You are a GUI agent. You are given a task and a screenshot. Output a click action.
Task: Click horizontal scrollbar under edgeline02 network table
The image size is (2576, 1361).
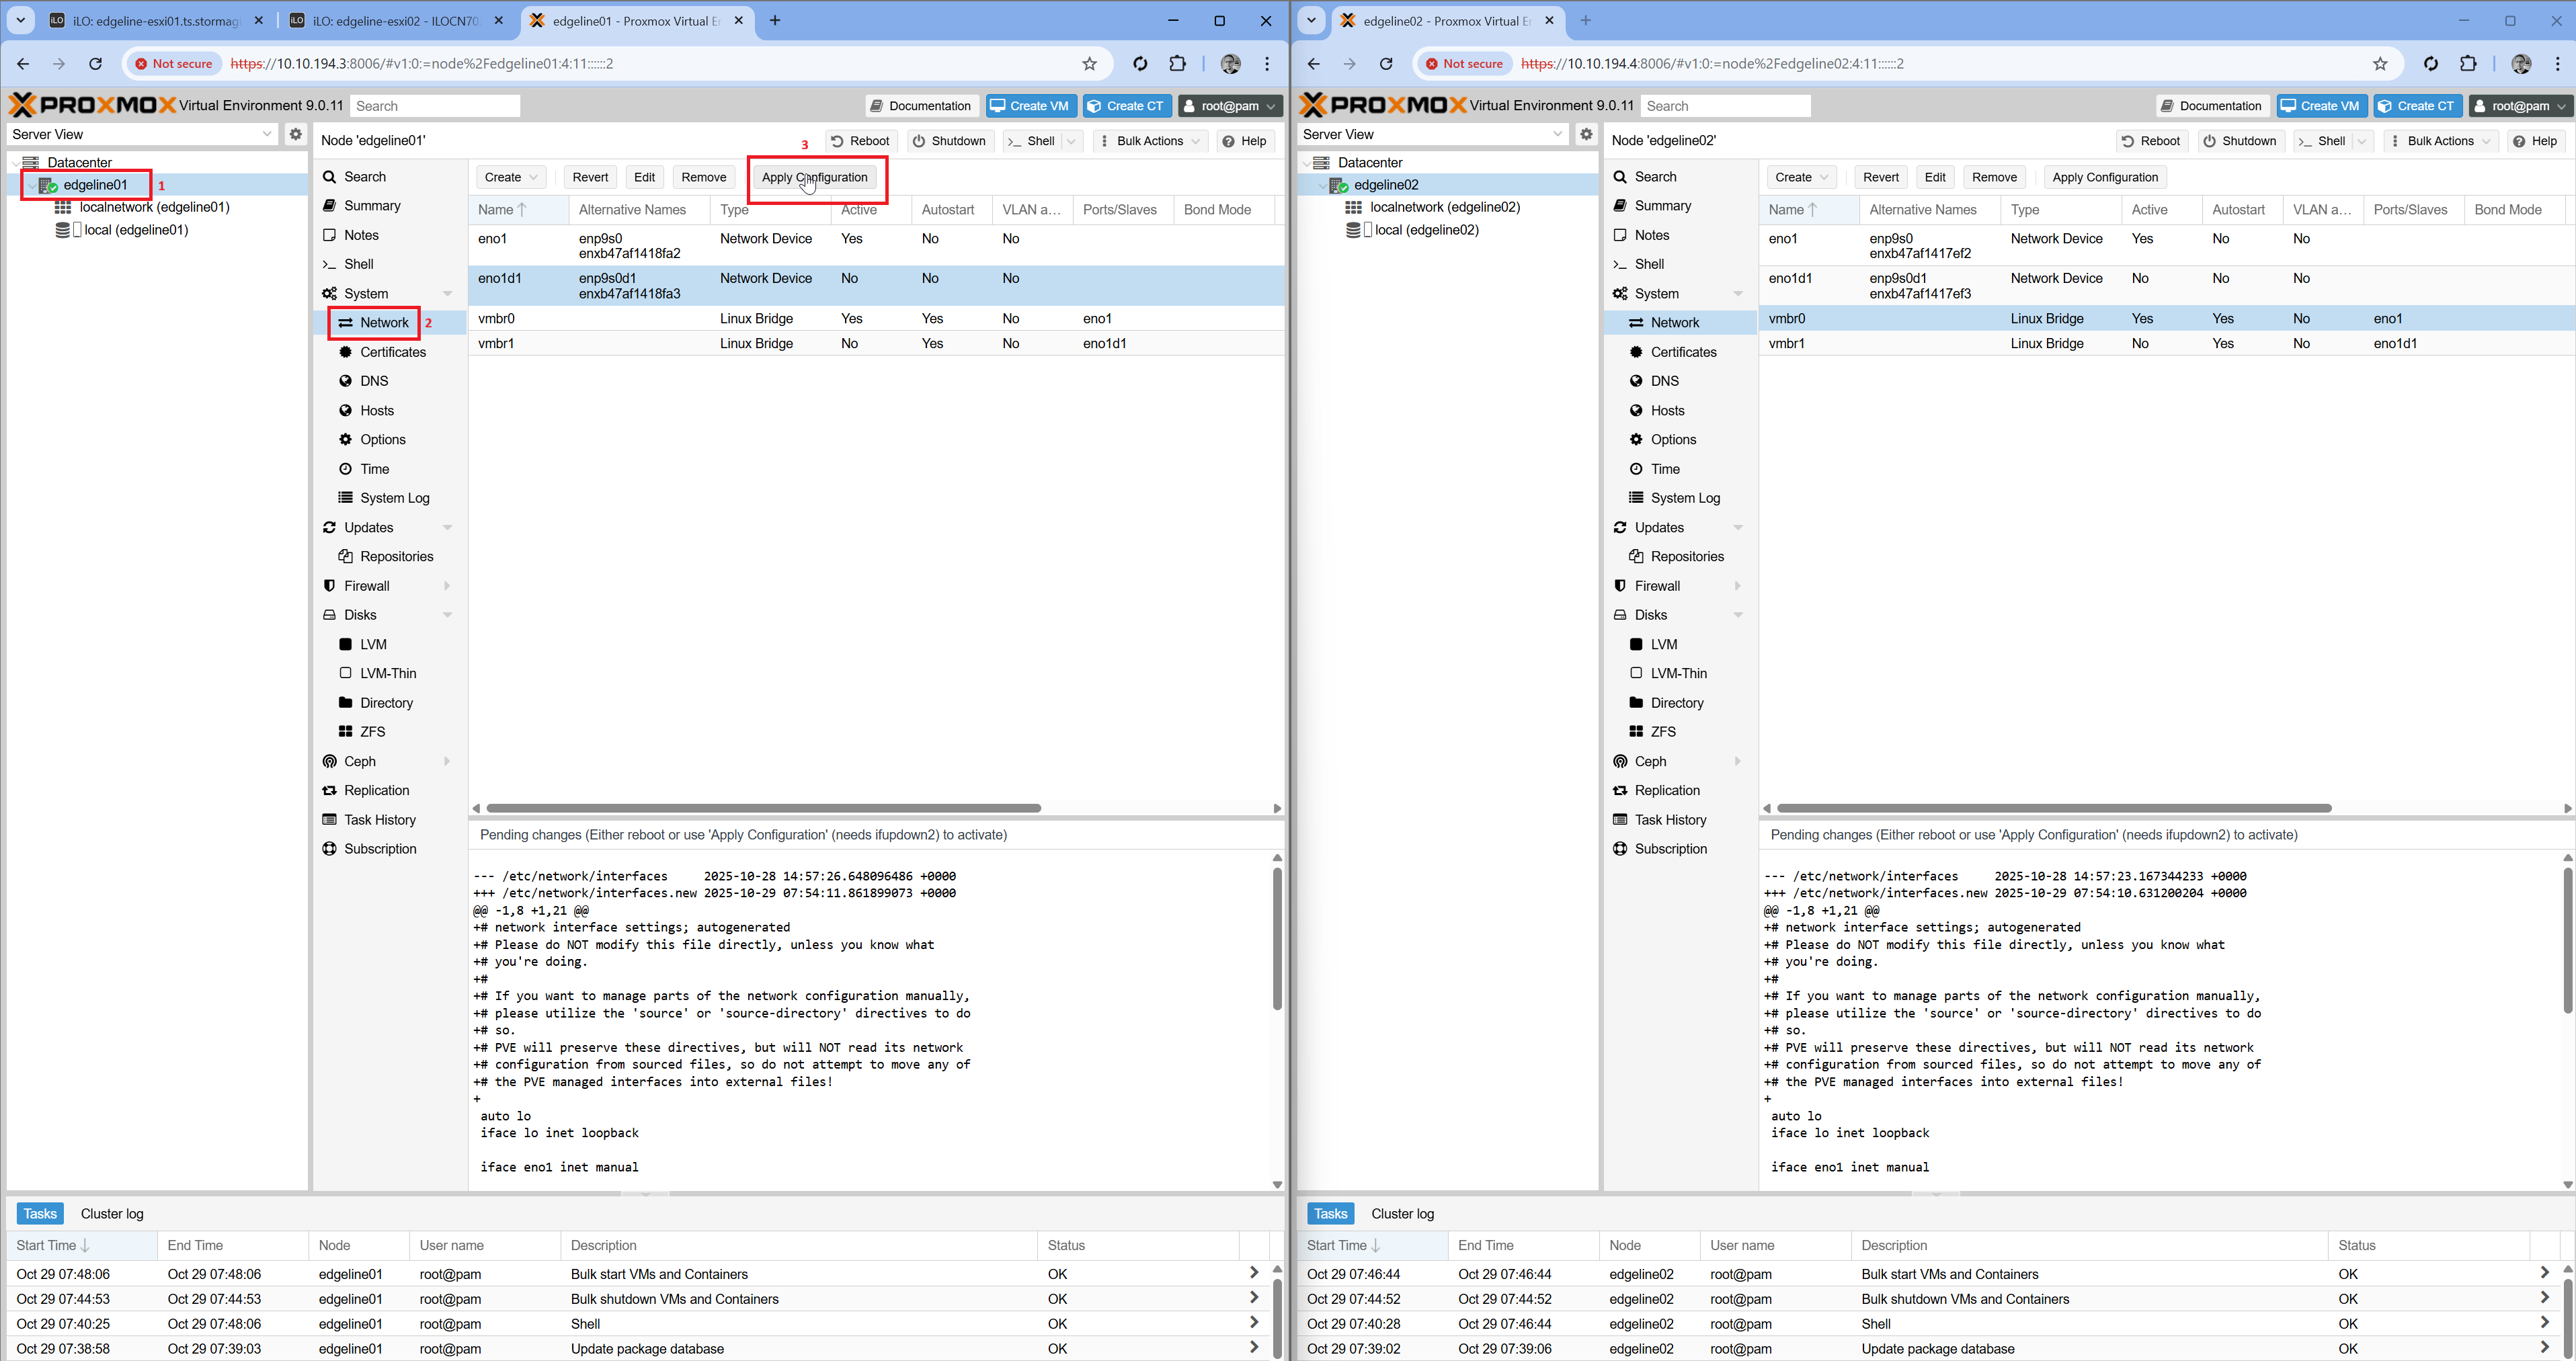pos(2054,808)
